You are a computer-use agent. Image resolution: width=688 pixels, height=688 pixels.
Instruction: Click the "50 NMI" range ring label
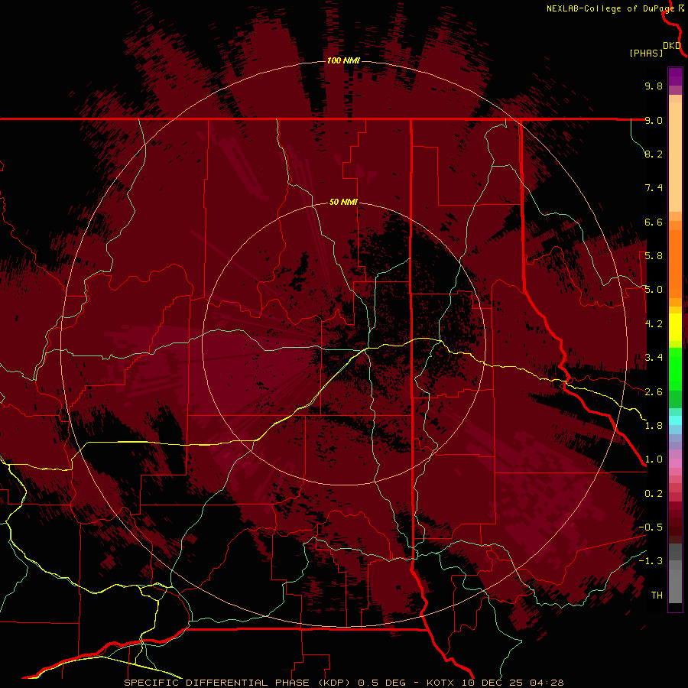[x=343, y=202]
